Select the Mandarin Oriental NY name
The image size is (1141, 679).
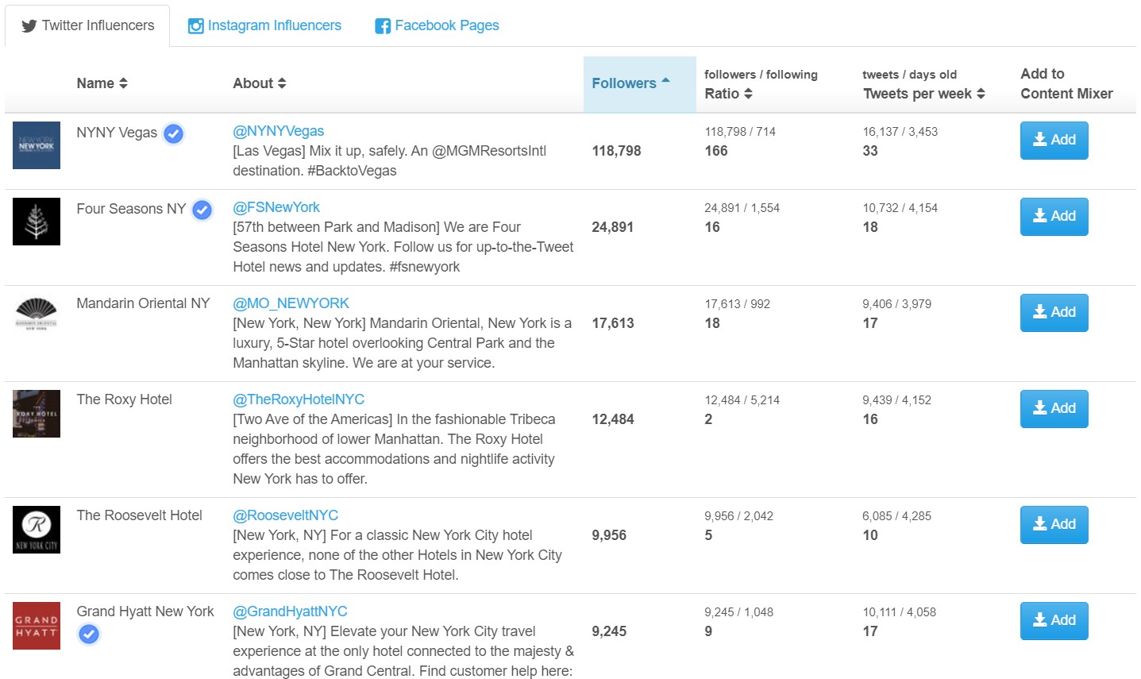click(x=143, y=303)
